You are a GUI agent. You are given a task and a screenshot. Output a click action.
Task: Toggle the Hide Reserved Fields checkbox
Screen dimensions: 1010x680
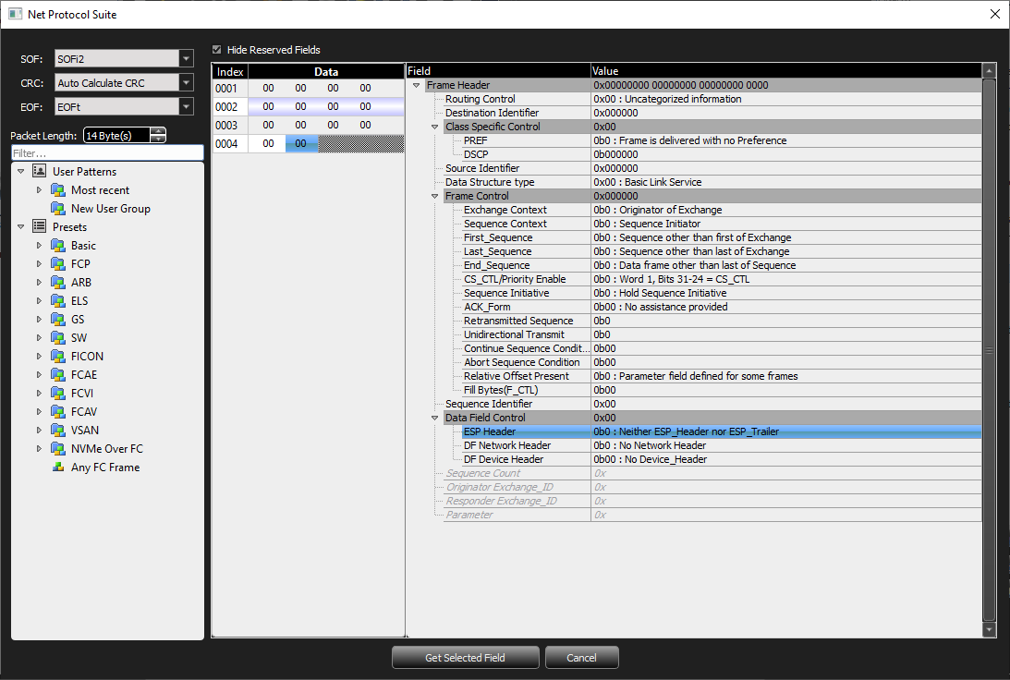[216, 50]
